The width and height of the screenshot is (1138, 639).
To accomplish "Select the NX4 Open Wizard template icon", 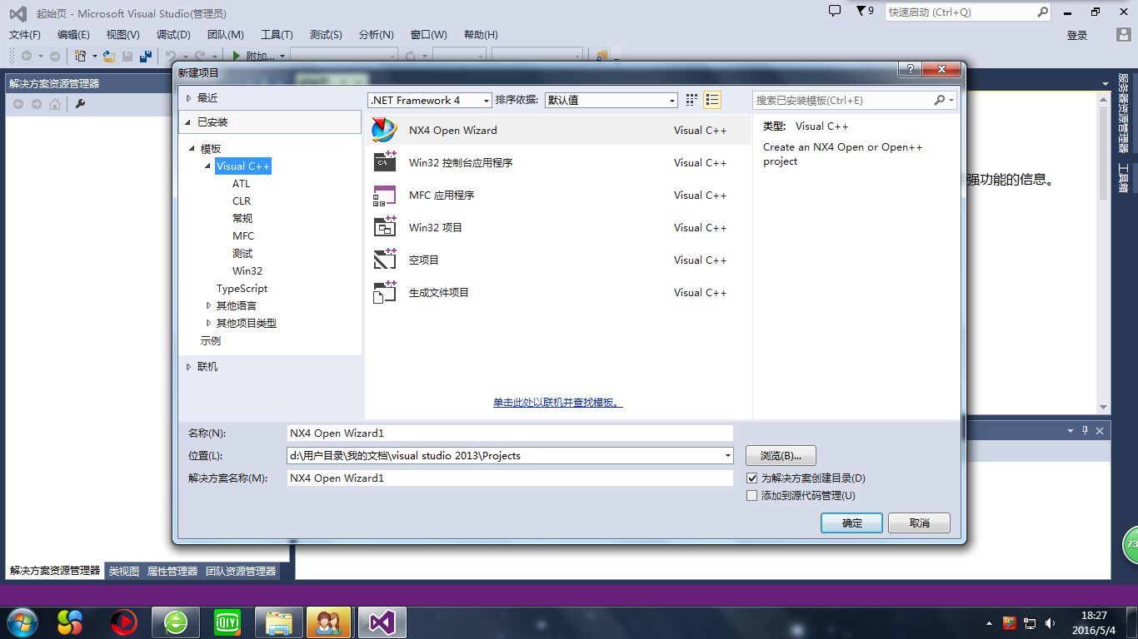I will click(384, 130).
